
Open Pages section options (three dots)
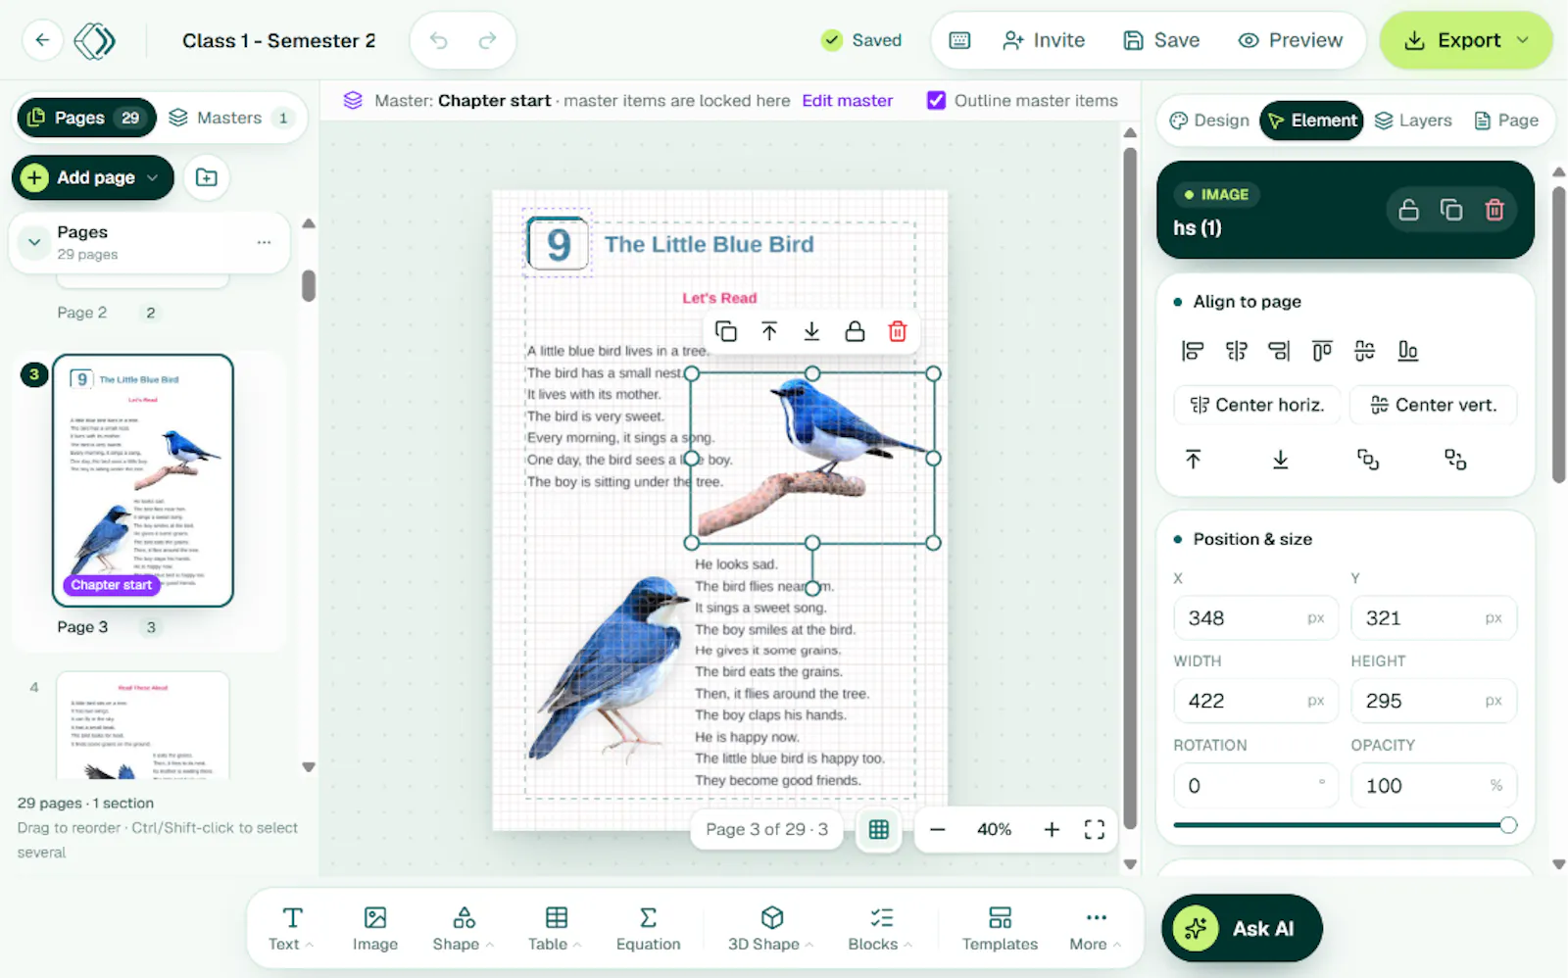point(264,242)
